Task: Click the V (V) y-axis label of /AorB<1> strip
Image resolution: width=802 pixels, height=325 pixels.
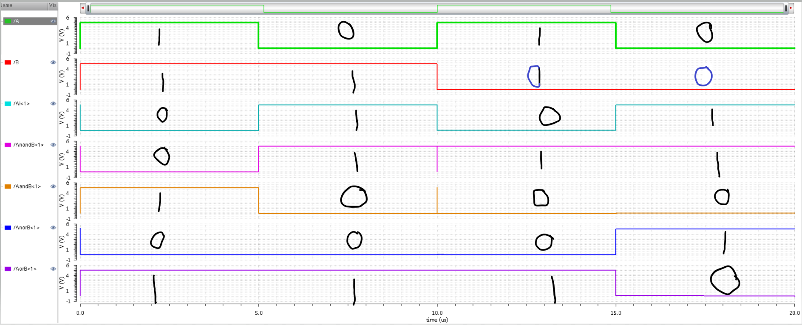Action: point(62,283)
